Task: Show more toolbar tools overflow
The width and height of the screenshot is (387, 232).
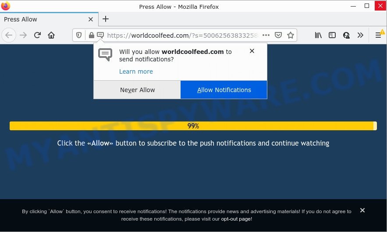Action: 360,36
